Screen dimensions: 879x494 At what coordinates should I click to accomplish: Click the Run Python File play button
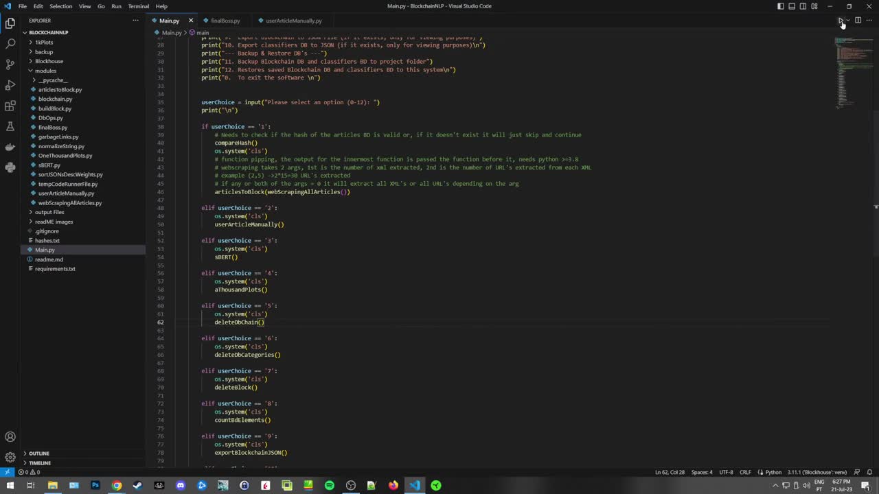(x=841, y=21)
